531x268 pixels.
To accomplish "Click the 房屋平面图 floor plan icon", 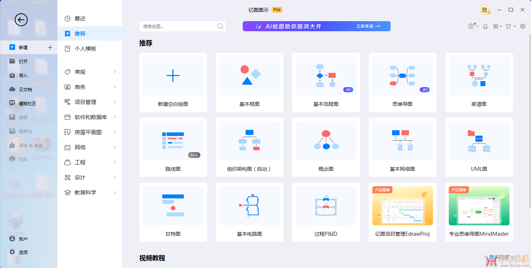I will click(x=67, y=132).
